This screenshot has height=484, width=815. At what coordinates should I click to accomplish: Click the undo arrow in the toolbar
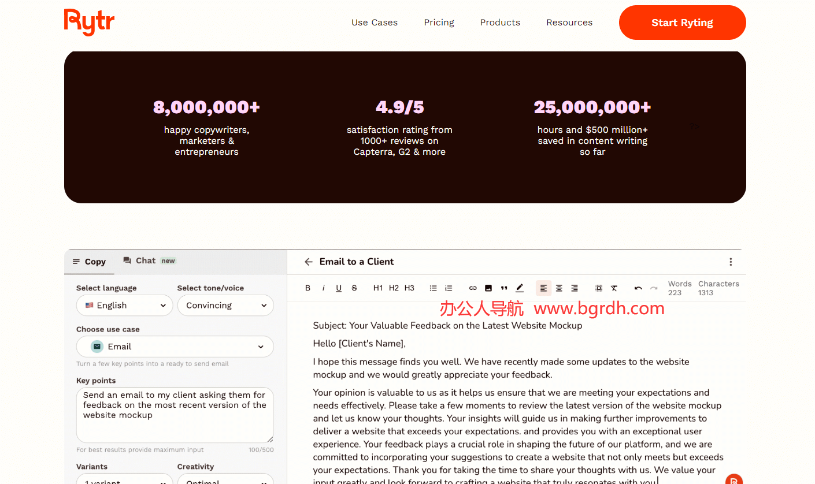point(638,288)
